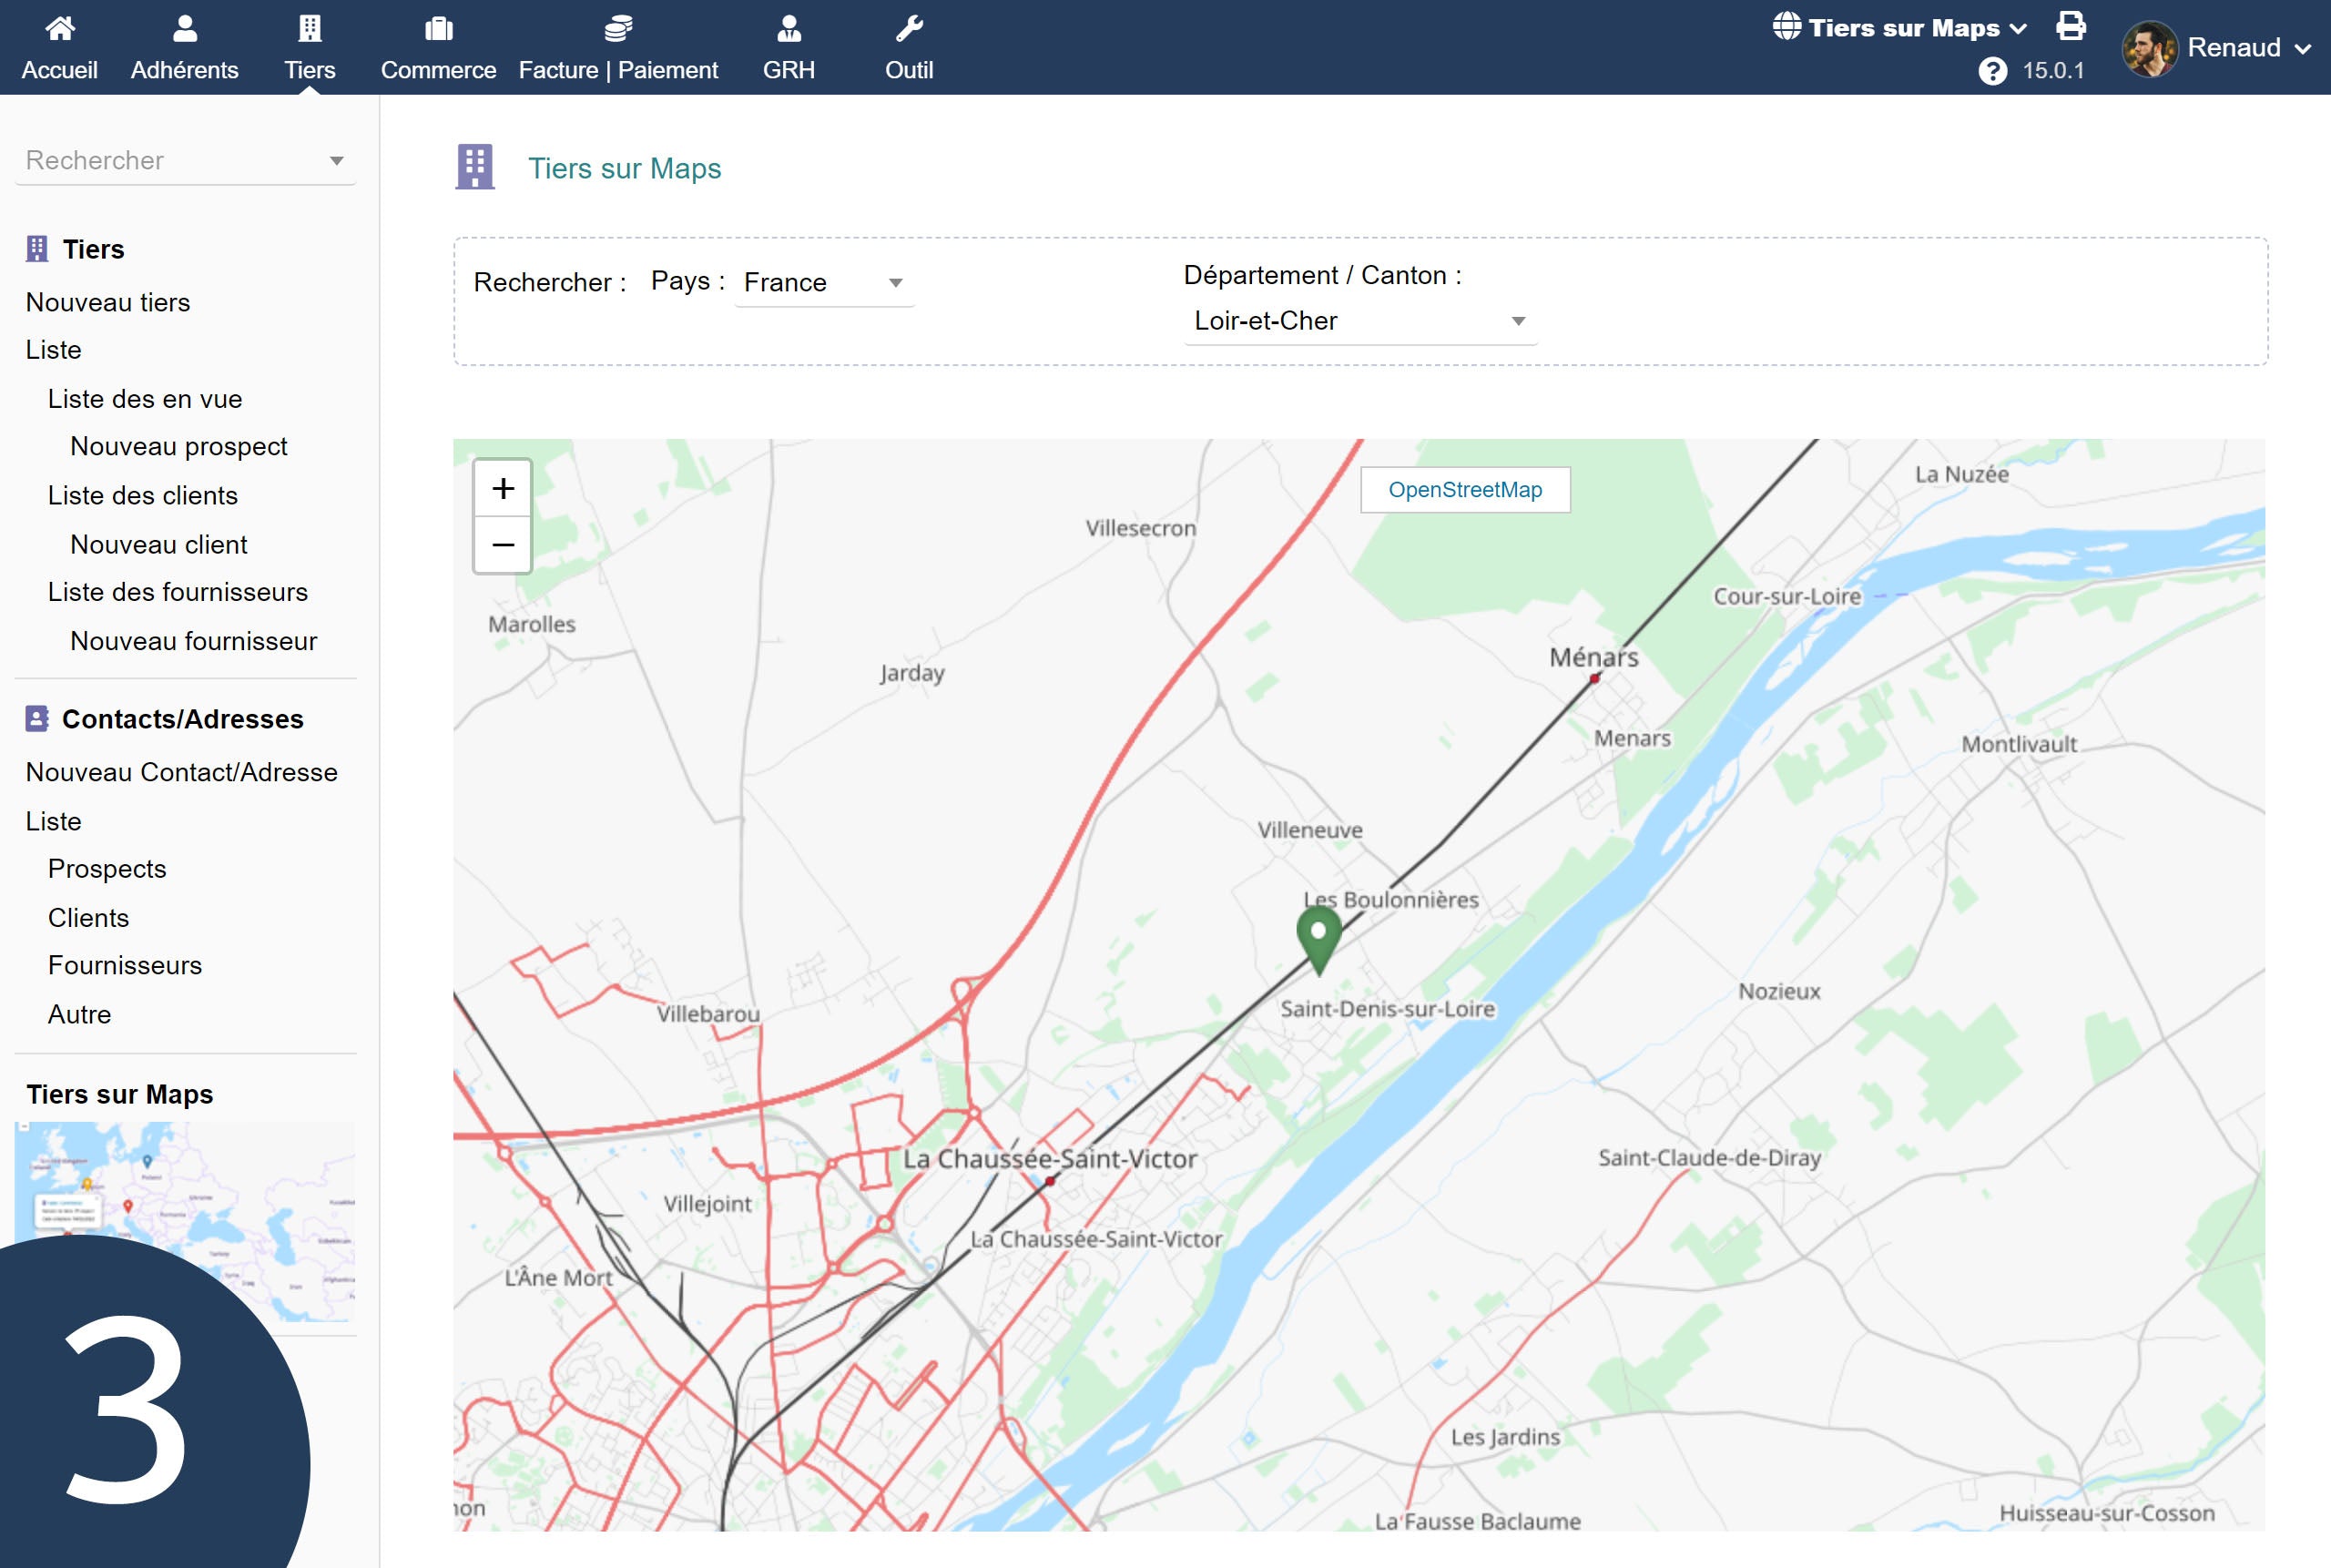Open Nouveau tiers in sidebar
This screenshot has height=1568, width=2331.
pos(108,302)
